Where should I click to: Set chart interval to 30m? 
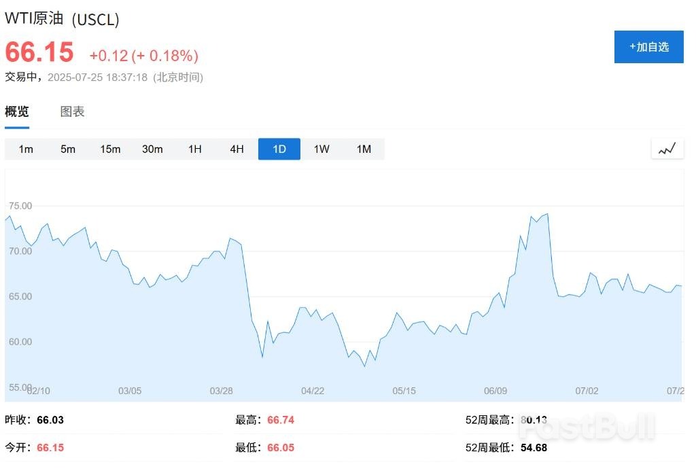tap(152, 149)
